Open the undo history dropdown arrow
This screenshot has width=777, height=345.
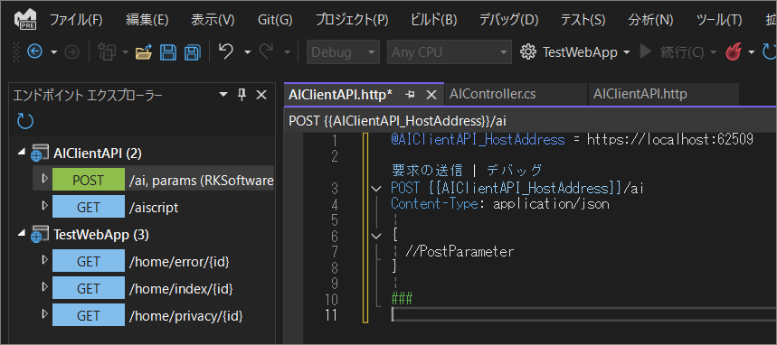click(x=247, y=52)
